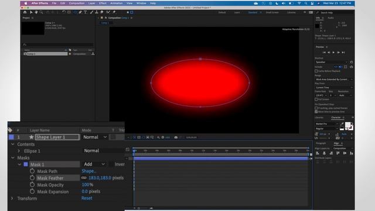Uncheck Move time to preview time

(x=316, y=112)
